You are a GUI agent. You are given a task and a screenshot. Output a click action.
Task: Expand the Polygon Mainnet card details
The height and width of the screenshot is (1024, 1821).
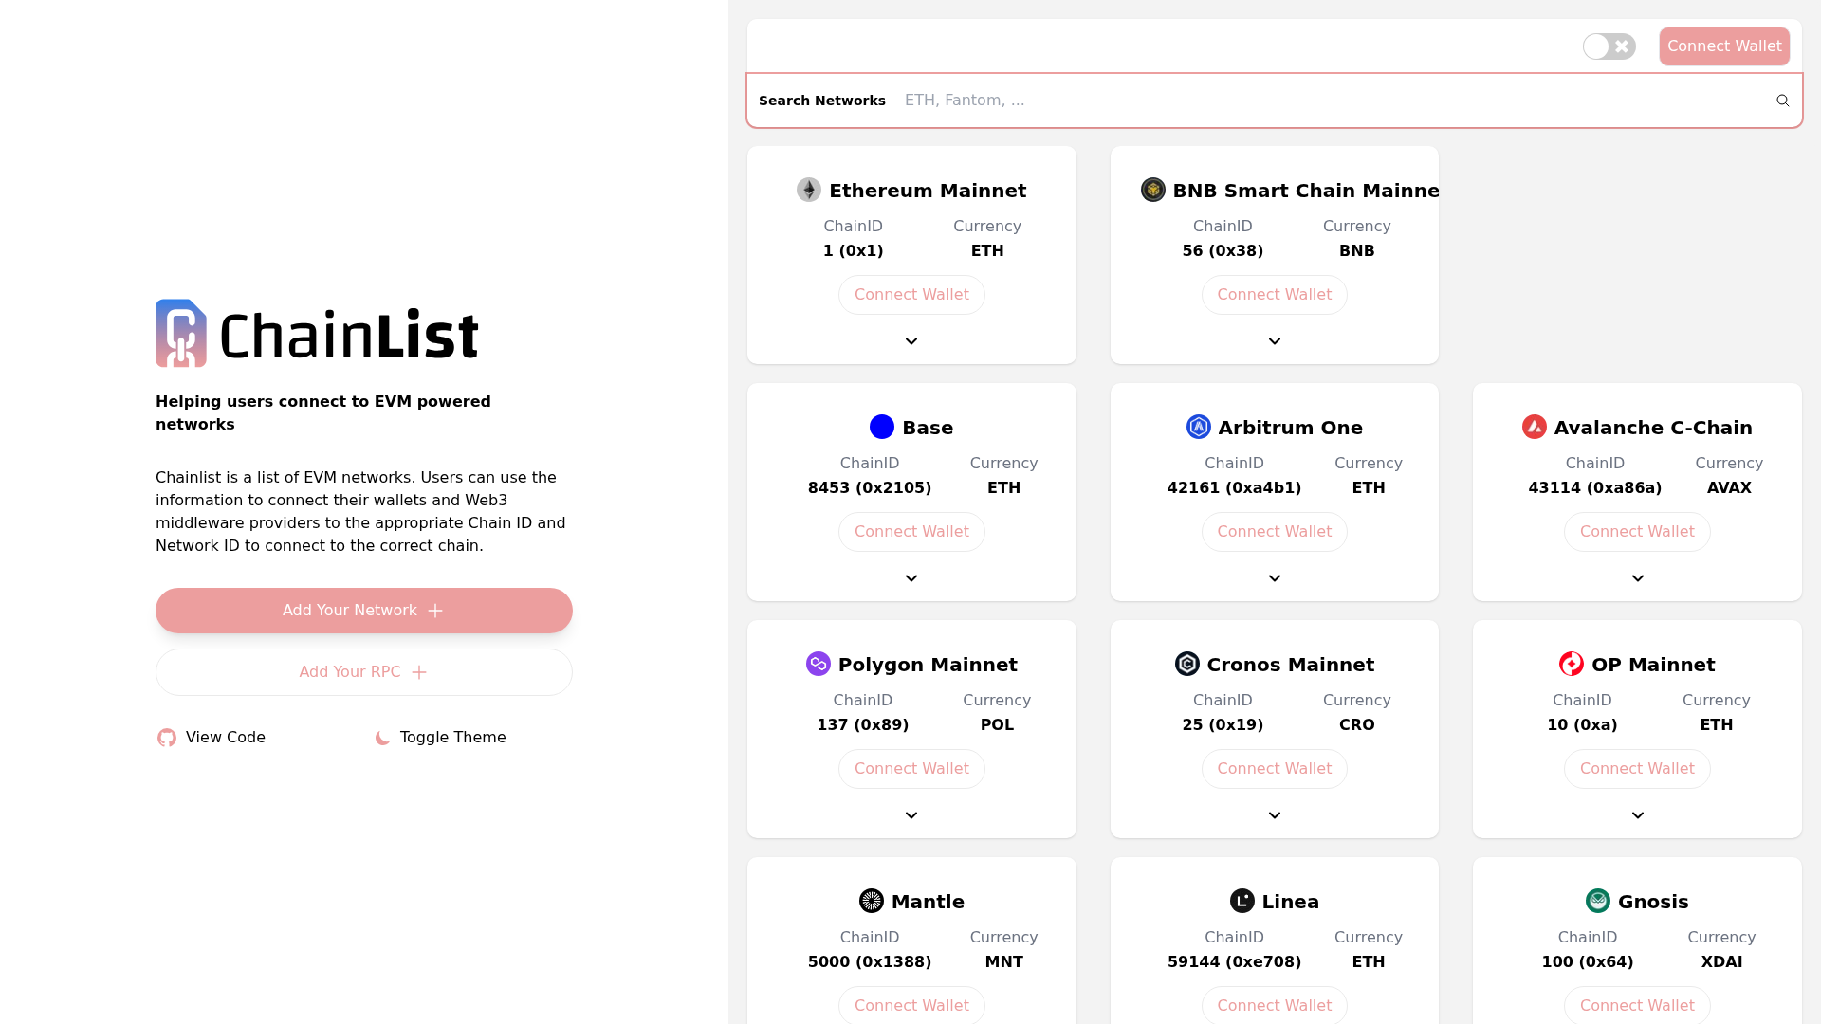[911, 815]
